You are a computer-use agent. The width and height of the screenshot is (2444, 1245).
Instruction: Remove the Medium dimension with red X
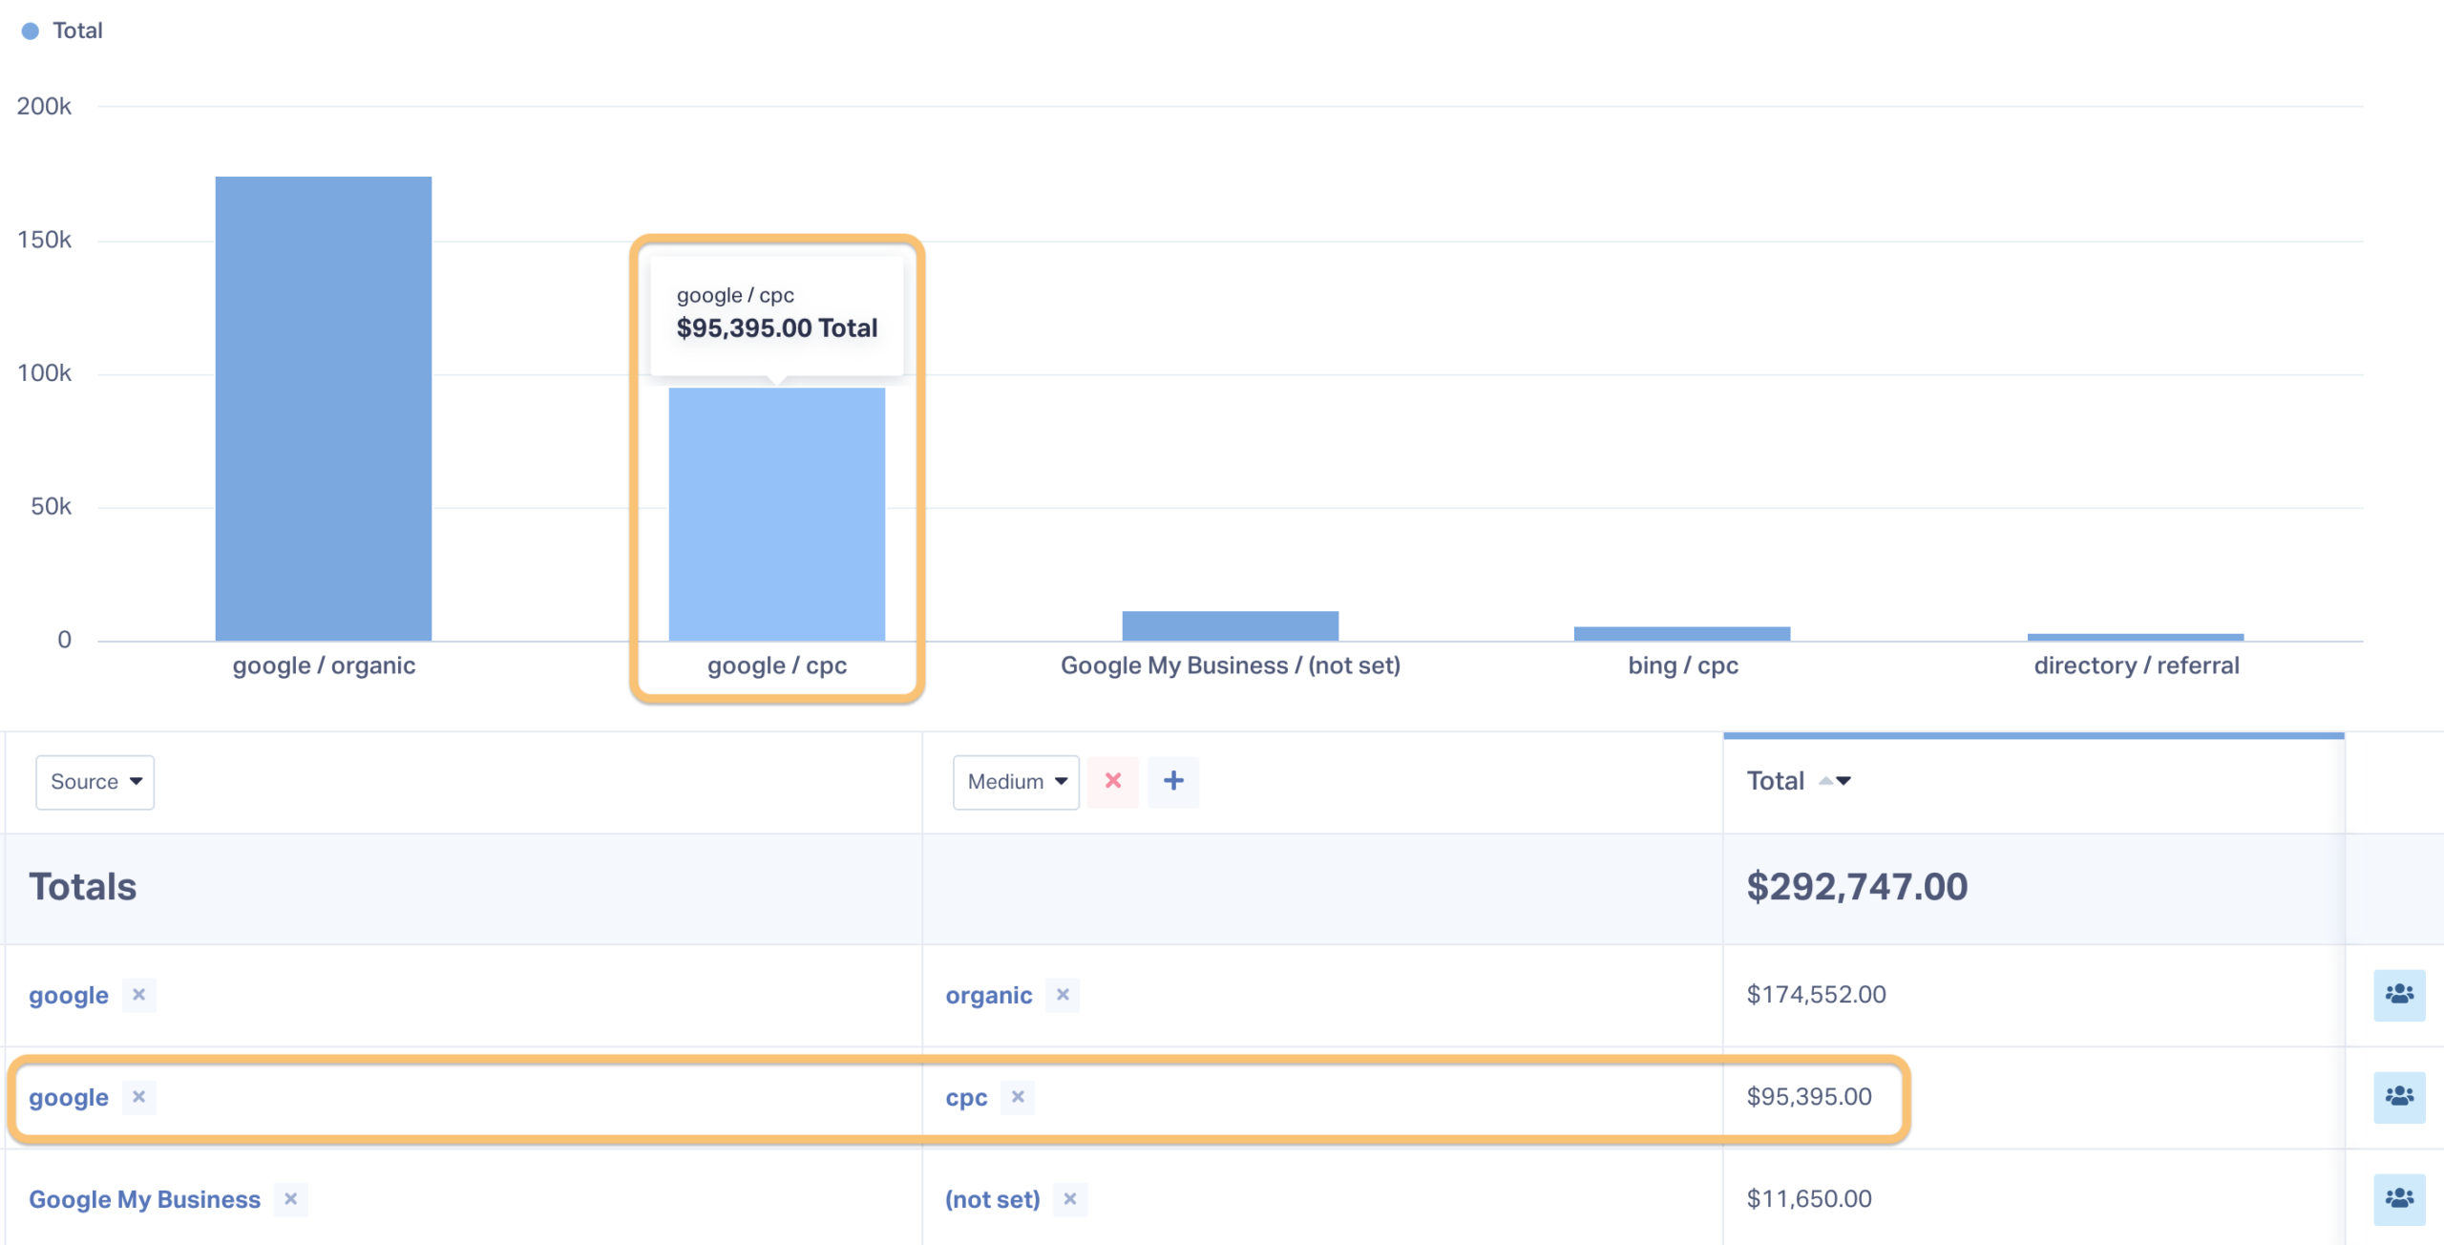tap(1113, 781)
